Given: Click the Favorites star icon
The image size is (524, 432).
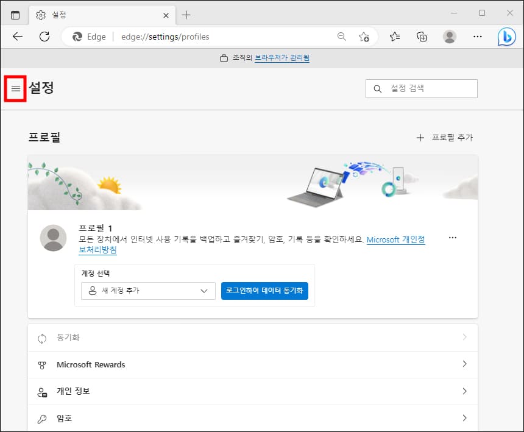Looking at the screenshot, I should [x=394, y=37].
